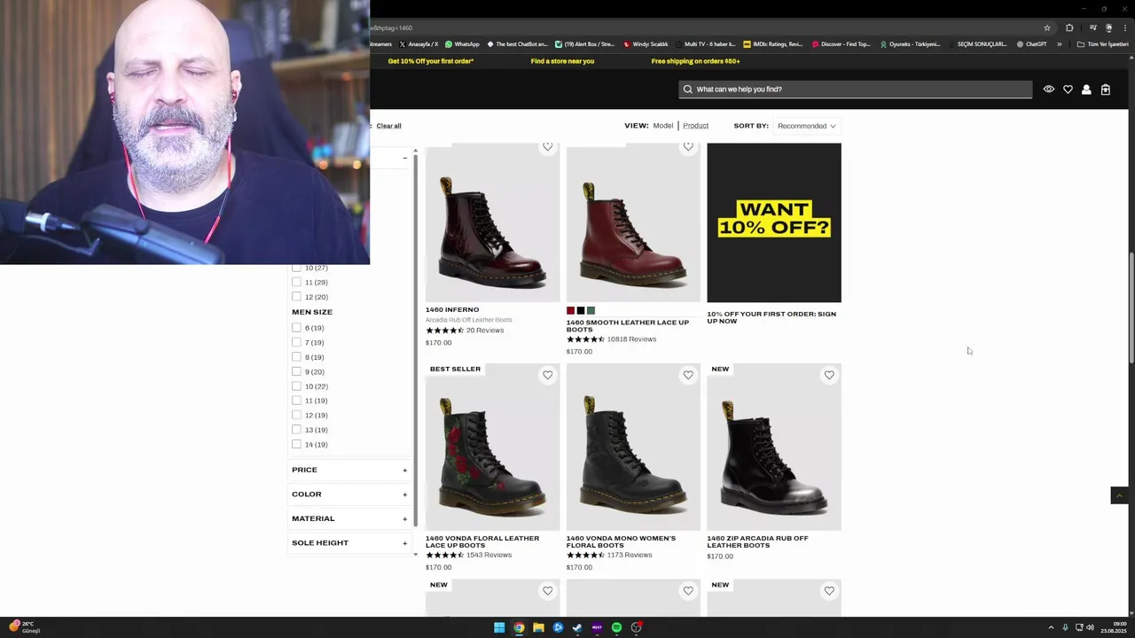Open the 1460 Vonda Floral boot image

pyautogui.click(x=492, y=447)
